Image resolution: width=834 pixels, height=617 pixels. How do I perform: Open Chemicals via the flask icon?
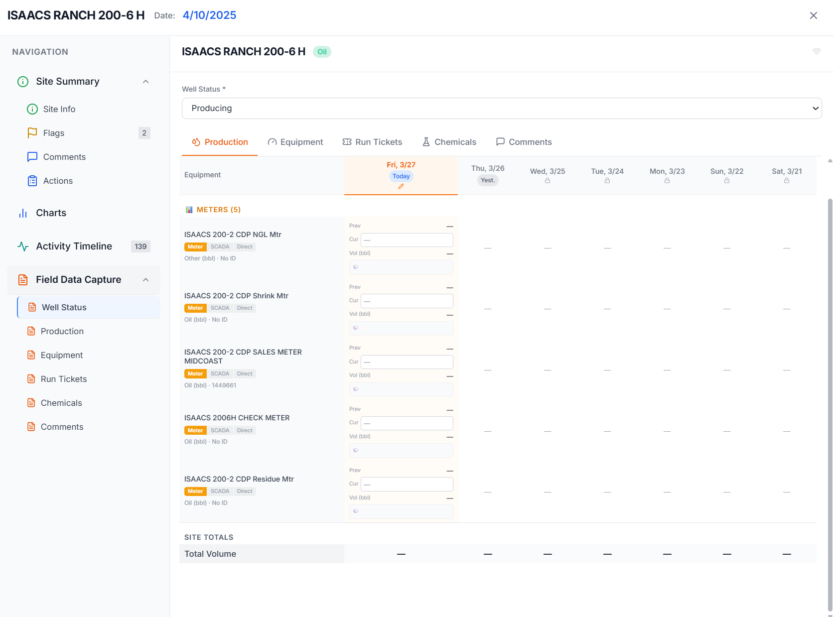click(425, 142)
